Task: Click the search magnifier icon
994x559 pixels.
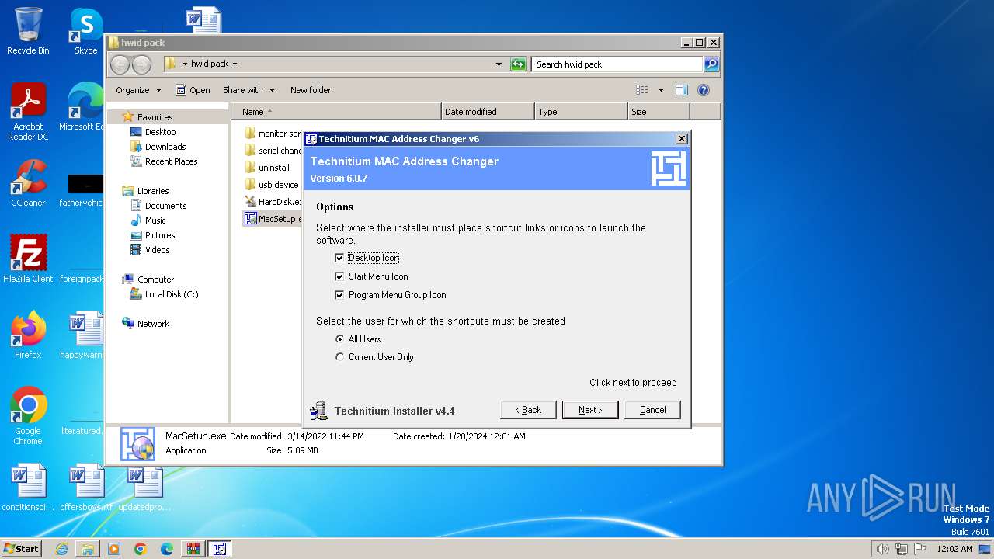Action: click(711, 64)
